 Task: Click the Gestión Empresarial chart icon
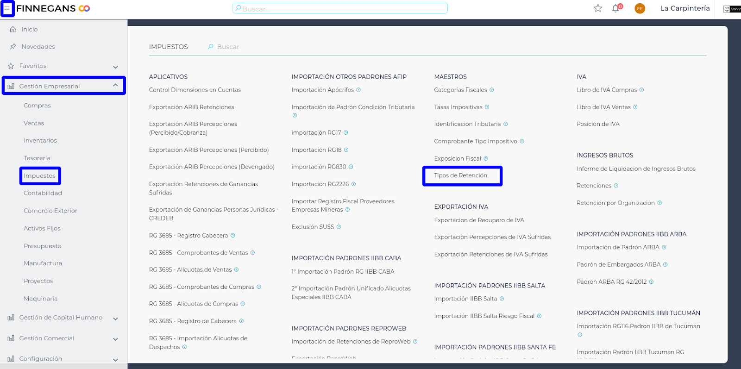[x=11, y=86]
